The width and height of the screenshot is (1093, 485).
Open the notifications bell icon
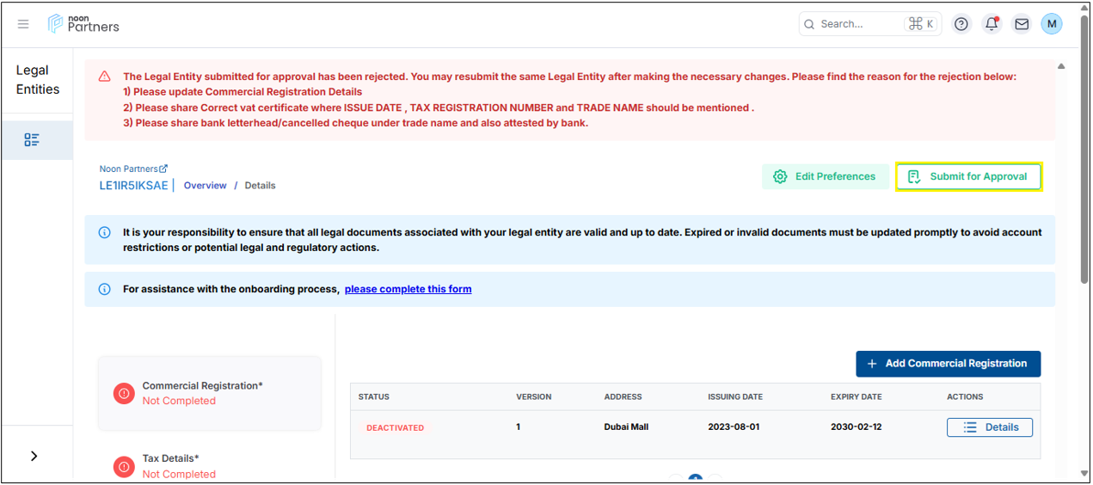992,24
